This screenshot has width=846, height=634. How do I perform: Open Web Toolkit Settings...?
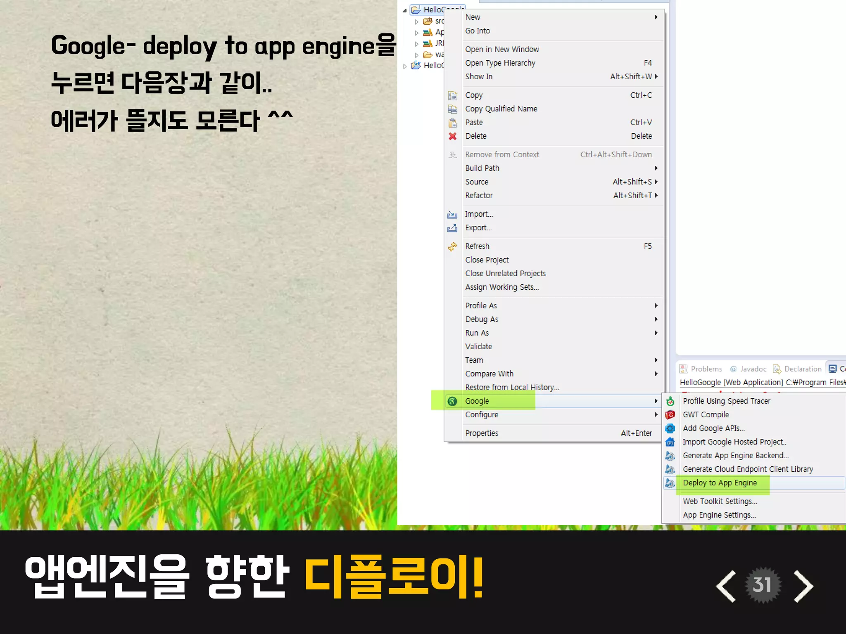tap(753, 502)
